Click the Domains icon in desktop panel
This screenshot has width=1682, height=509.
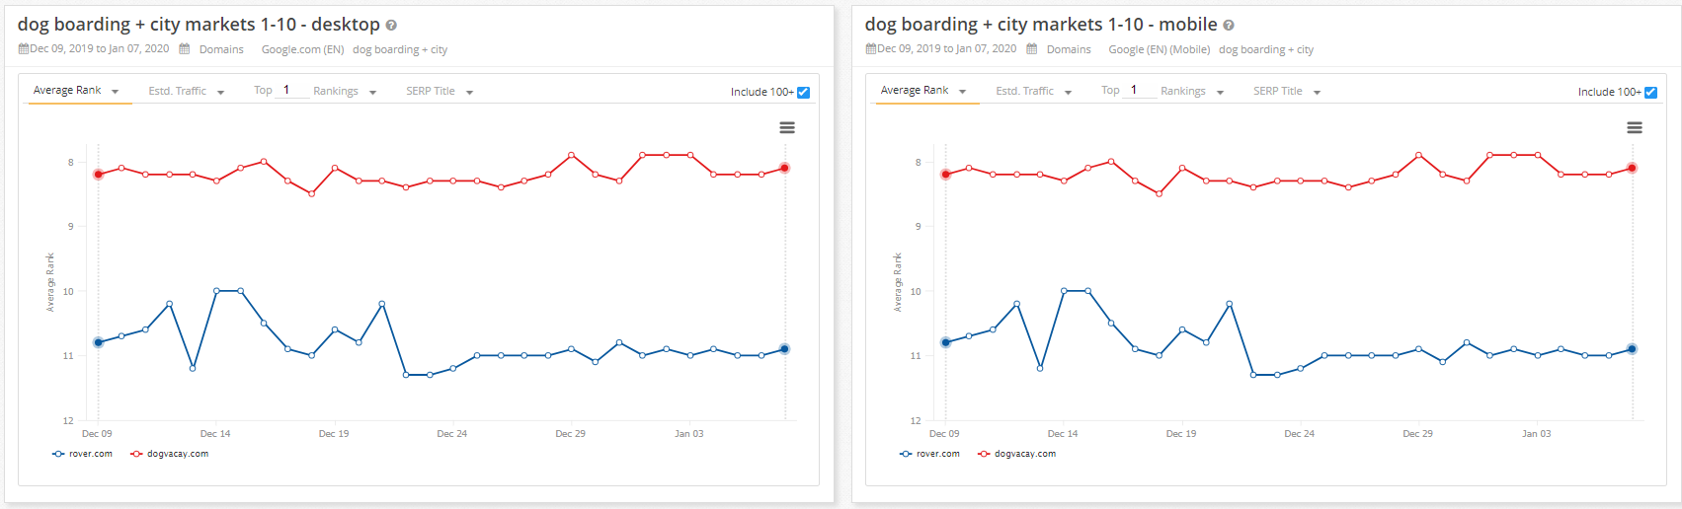[184, 48]
